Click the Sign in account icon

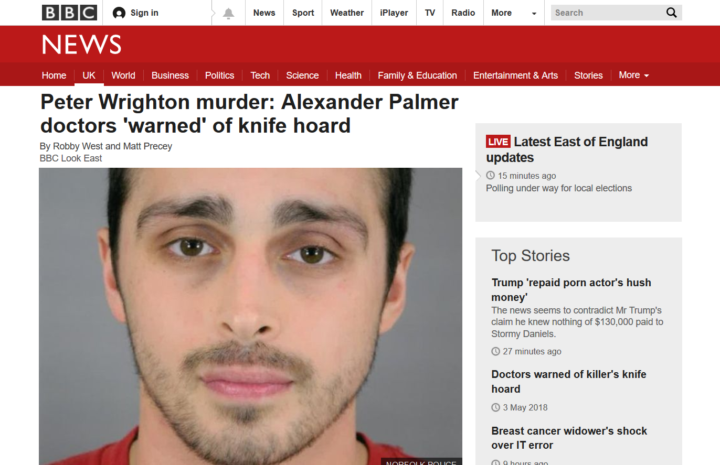pyautogui.click(x=119, y=13)
